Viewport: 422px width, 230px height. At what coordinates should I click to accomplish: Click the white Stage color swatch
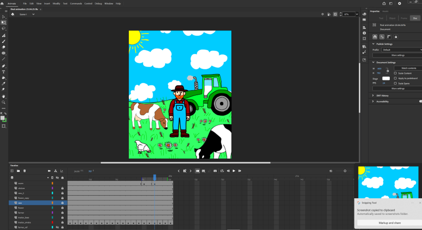point(386,78)
